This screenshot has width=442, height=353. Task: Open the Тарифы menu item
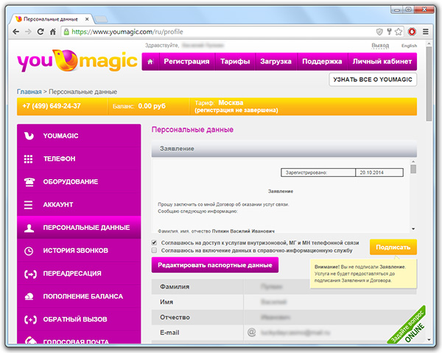pyautogui.click(x=235, y=62)
